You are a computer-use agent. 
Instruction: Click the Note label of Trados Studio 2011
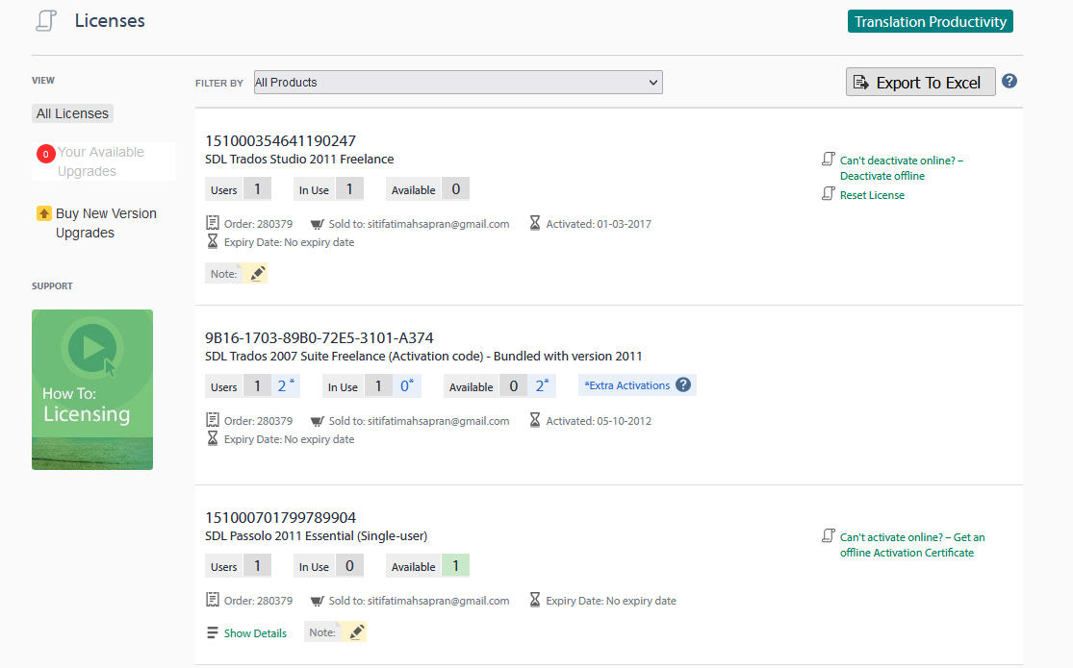(x=223, y=274)
